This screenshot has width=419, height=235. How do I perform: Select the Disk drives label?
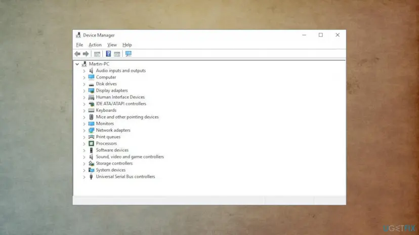coord(106,84)
